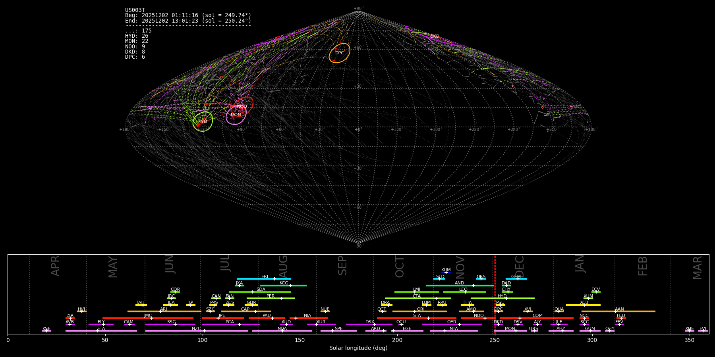Click the LEO shower label in the timeline

point(463,290)
